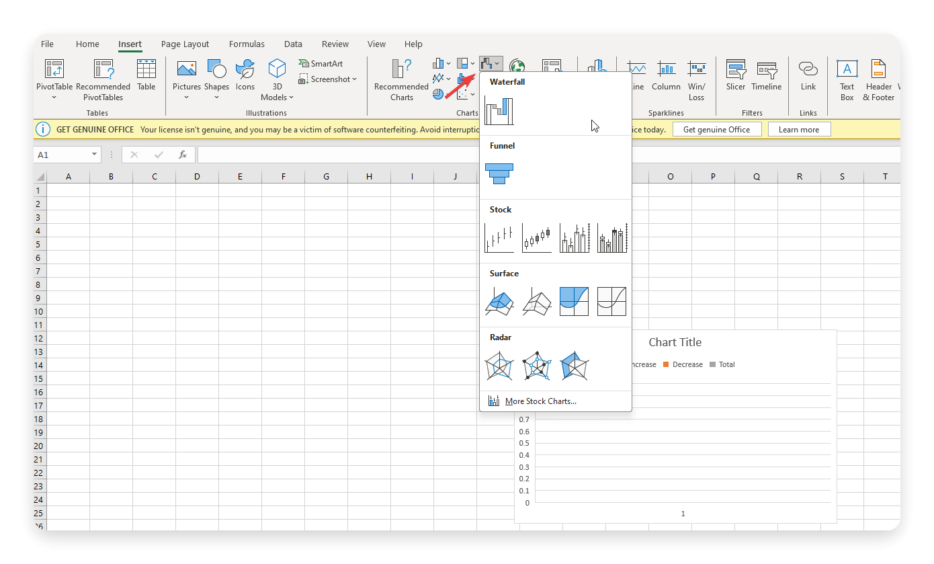This screenshot has height=564, width=934.
Task: Select the Waterfall chart thumbnail
Action: click(499, 111)
